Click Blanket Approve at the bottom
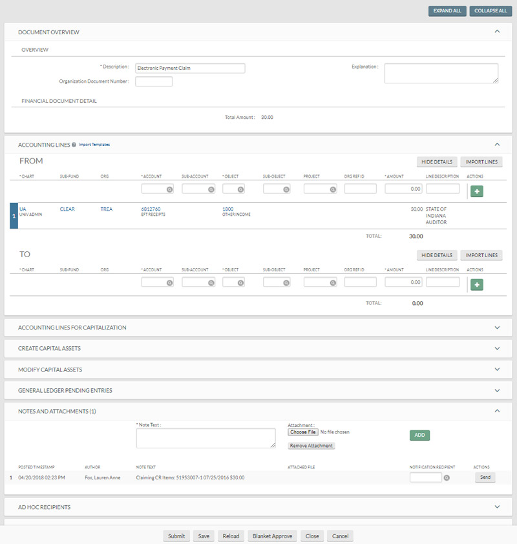517x544 pixels. pos(271,536)
